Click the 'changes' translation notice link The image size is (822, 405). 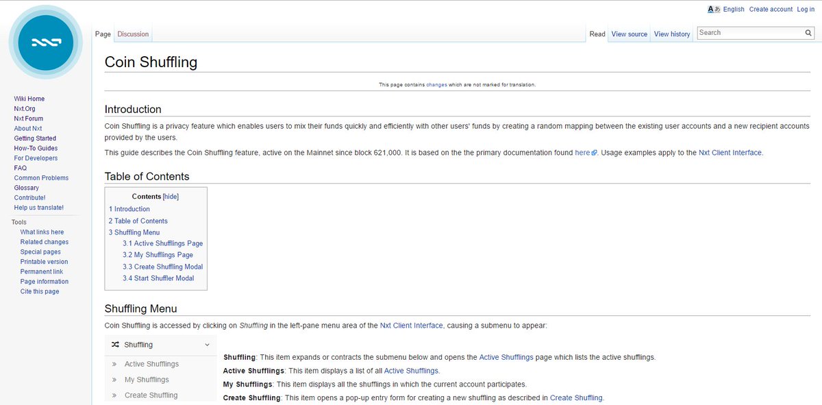point(436,85)
